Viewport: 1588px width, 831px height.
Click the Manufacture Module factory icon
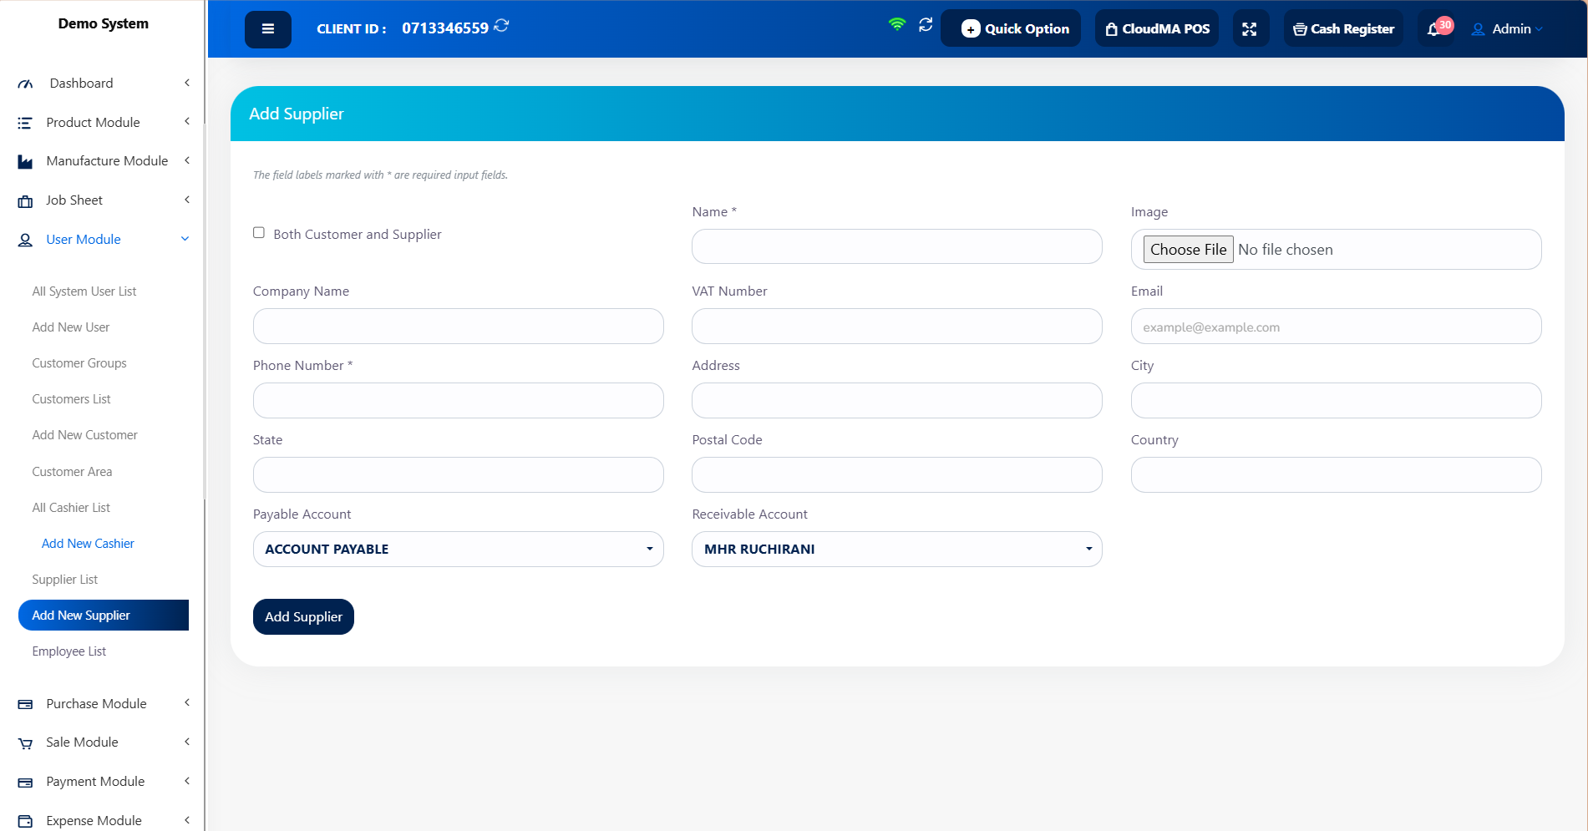pos(25,161)
